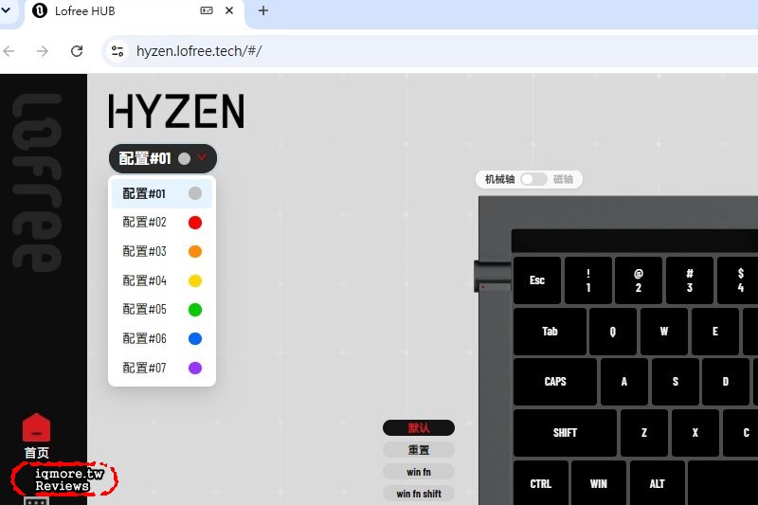Click the S key on keyboard
Screen dimensions: 758x505
(x=676, y=382)
